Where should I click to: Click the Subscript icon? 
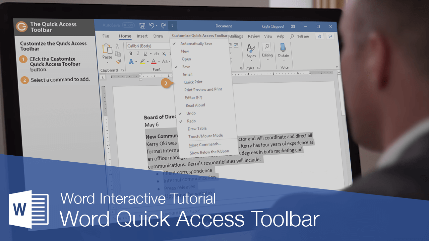click(x=164, y=53)
